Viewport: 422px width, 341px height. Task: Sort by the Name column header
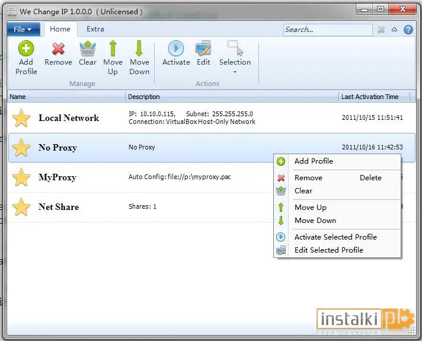[66, 97]
